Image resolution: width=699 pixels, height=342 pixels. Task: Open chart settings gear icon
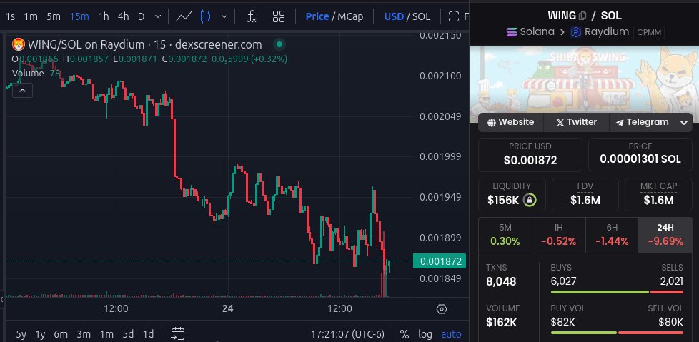point(441,309)
